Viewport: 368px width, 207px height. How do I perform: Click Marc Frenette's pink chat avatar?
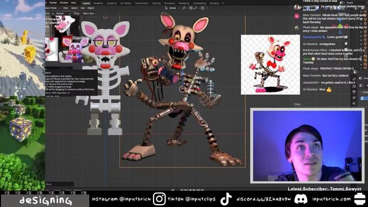tap(297, 16)
